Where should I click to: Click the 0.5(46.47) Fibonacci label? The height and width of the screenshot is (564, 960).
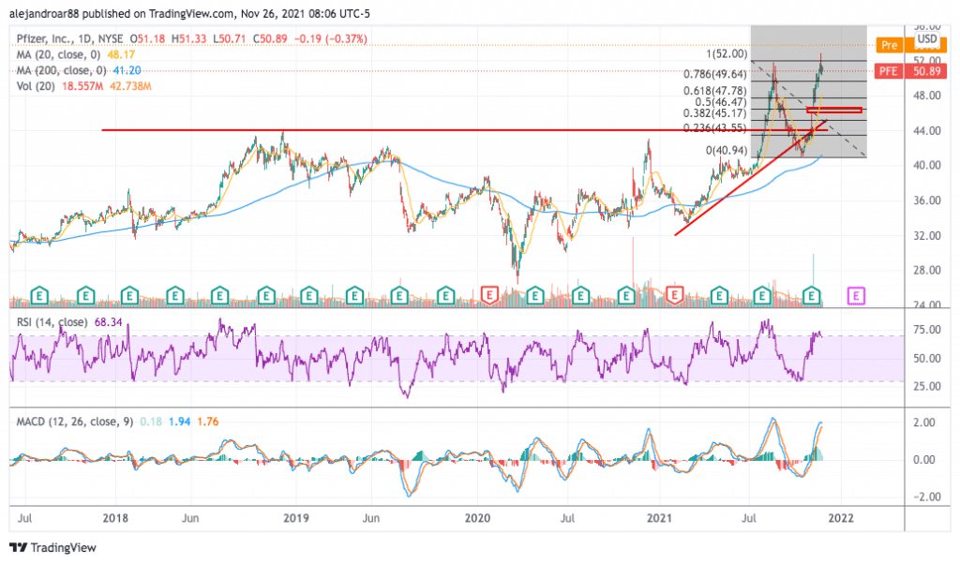721,101
